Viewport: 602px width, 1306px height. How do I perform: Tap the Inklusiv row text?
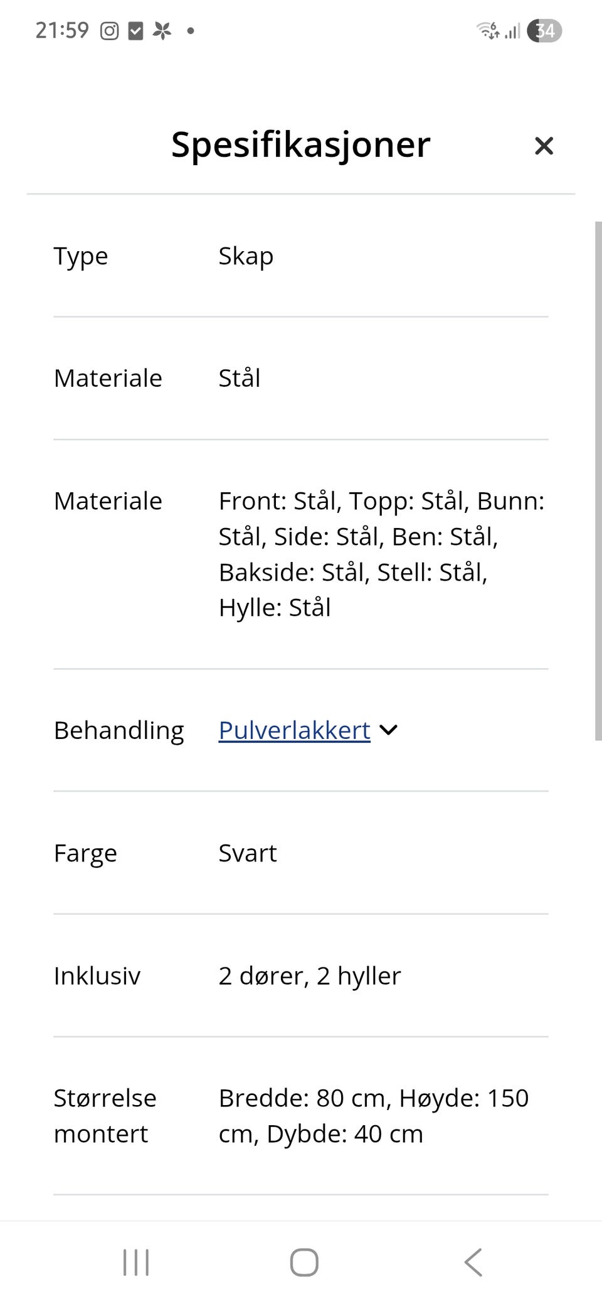309,976
